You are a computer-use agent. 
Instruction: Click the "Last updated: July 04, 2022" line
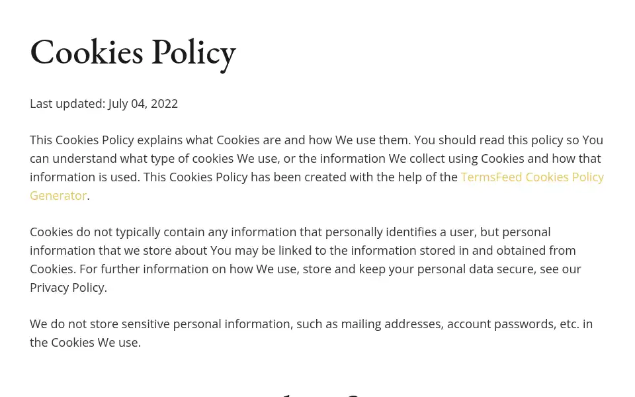pyautogui.click(x=104, y=104)
